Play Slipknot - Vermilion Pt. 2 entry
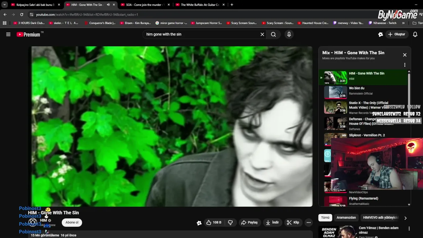423x238 pixels. tap(367, 135)
